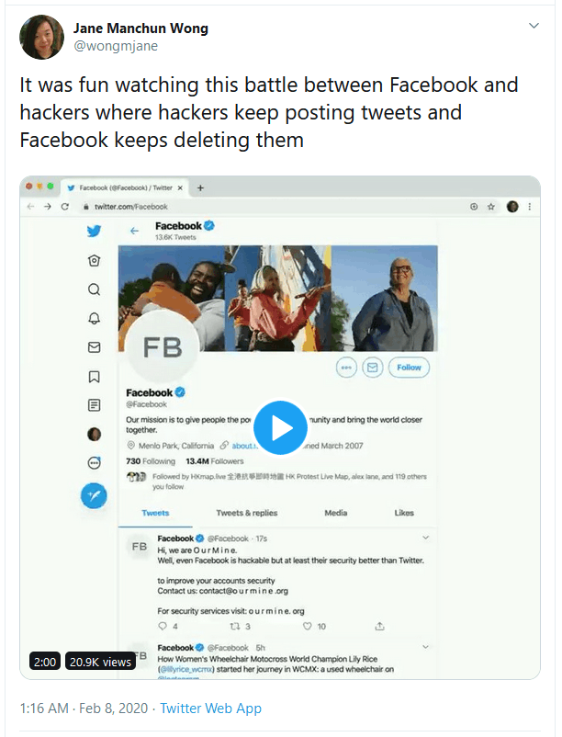Screen dimensions: 562x737
Task: Open the Bookmarks icon in sidebar
Action: [94, 376]
